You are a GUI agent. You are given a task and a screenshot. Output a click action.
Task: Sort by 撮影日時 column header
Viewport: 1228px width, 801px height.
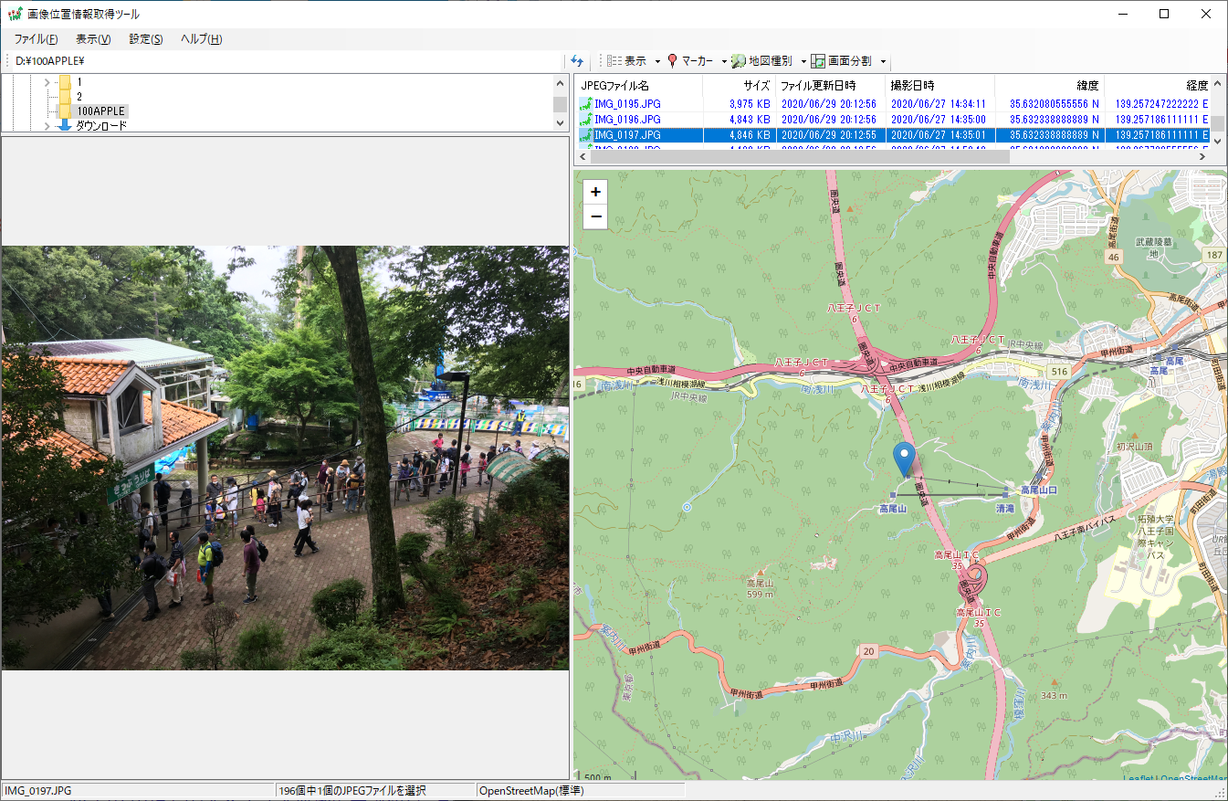click(x=940, y=85)
